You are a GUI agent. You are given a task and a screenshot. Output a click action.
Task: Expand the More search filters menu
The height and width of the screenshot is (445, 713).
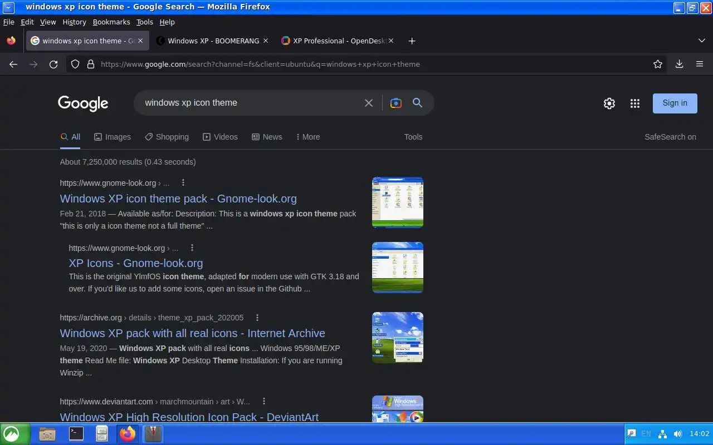(x=308, y=137)
